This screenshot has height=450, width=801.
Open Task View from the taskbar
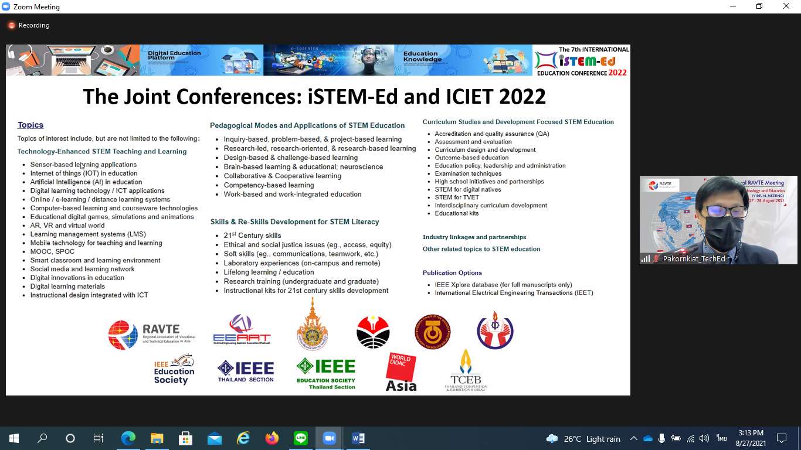(99, 438)
